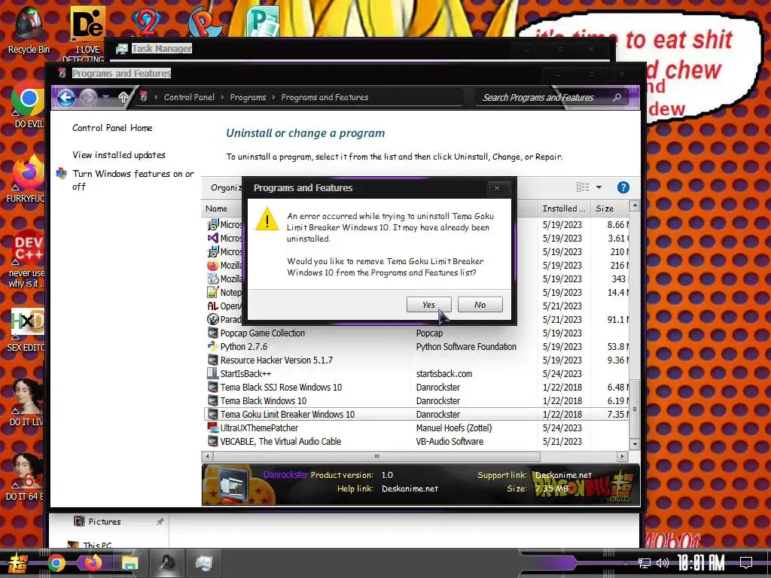Click the volume speaker tray icon
The image size is (771, 578).
663,563
